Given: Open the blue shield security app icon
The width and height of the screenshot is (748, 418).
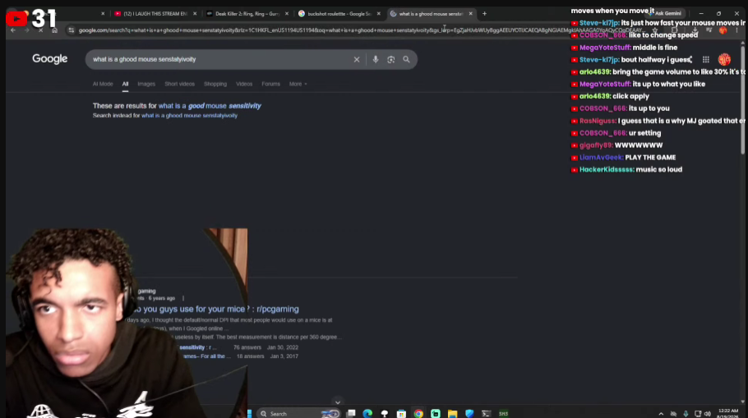Looking at the screenshot, I should point(469,413).
